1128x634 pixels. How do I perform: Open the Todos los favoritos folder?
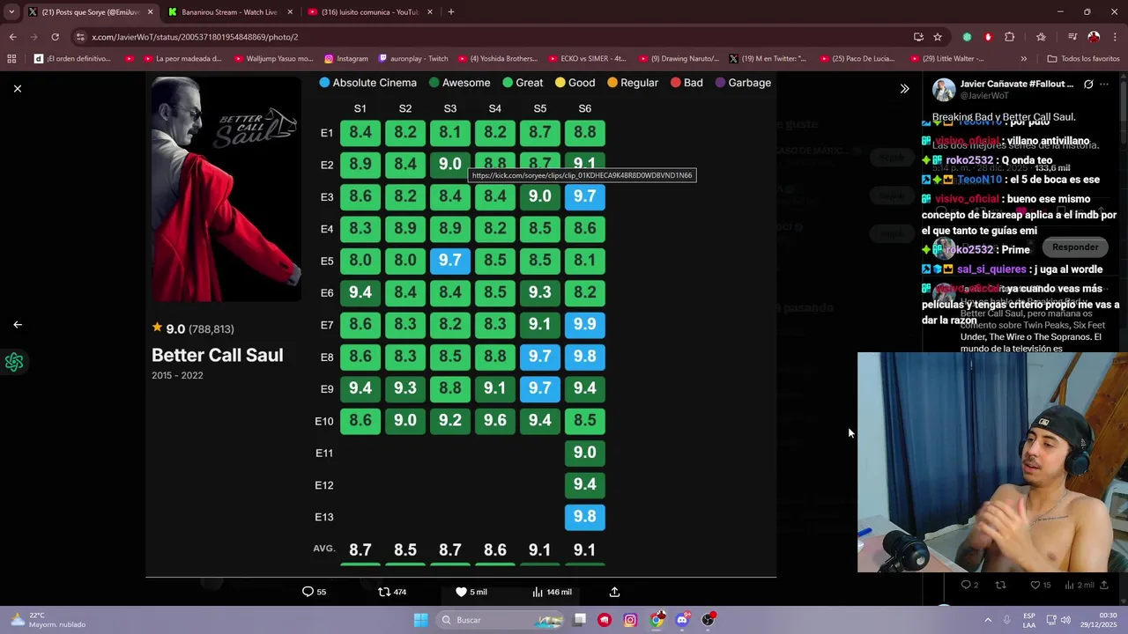click(x=1083, y=59)
